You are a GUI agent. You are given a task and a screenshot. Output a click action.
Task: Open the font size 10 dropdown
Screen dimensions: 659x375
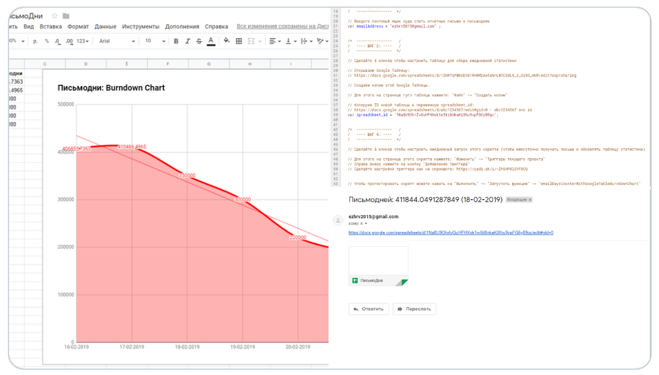155,41
